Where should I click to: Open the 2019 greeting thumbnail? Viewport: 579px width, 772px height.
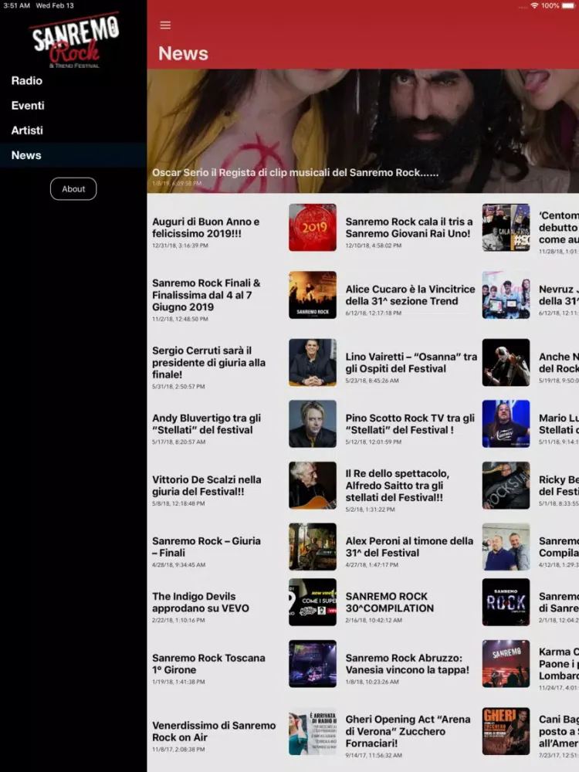(x=313, y=228)
